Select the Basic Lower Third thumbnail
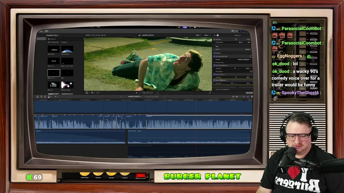This screenshot has width=344, height=193. [67, 61]
